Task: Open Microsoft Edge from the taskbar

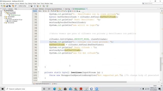Action: (x=55, y=89)
